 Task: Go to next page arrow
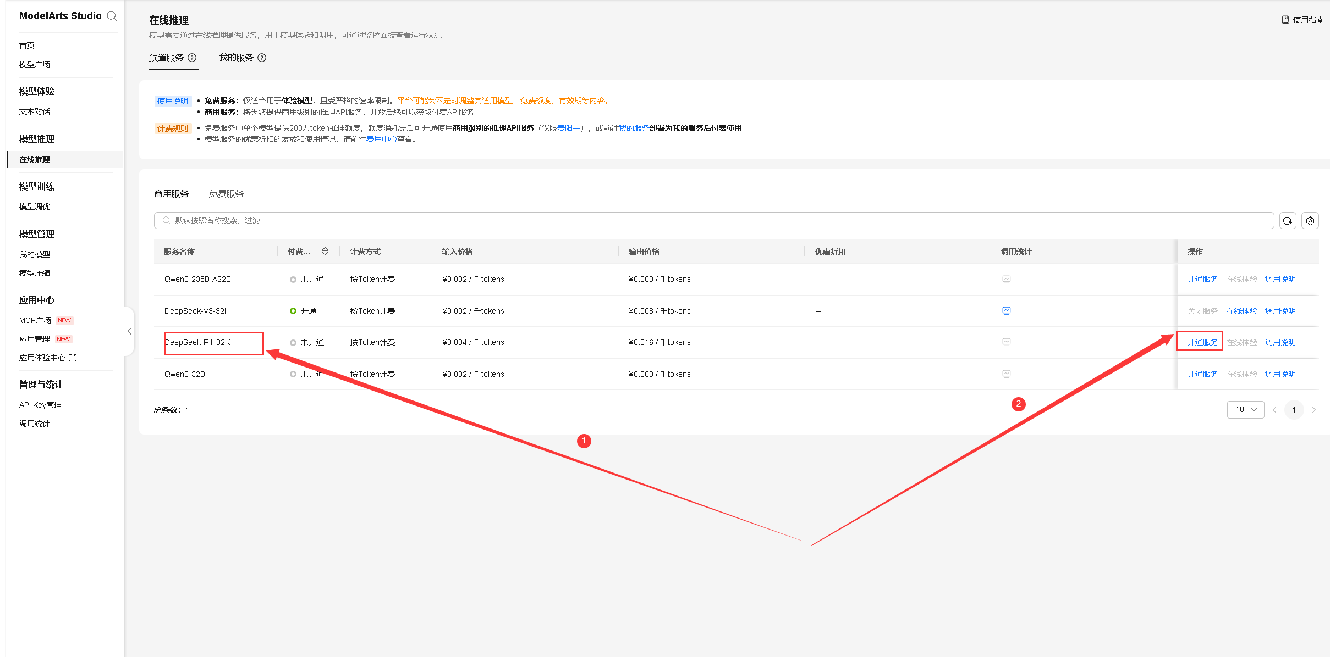pos(1314,410)
